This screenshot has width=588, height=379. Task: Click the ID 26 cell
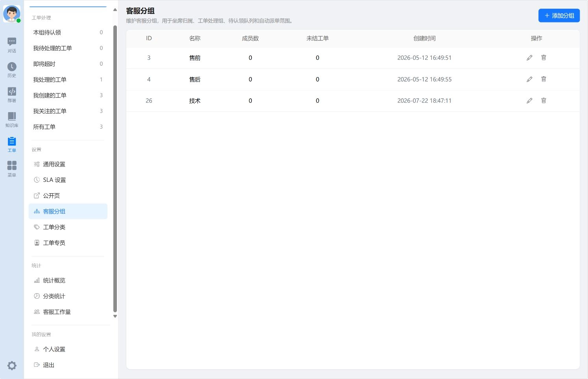click(x=149, y=101)
